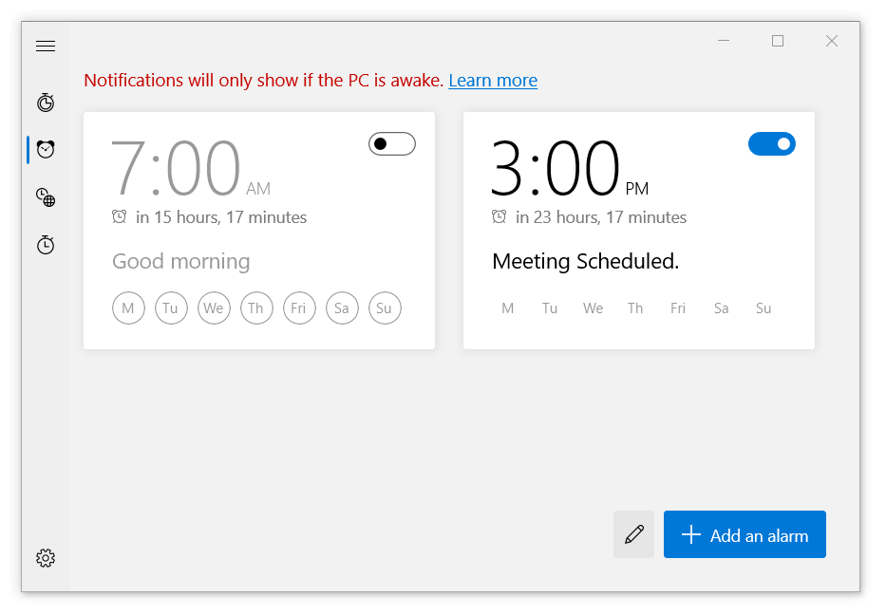Screen dimensions: 886x615
Task: Follow the Learn more link
Action: 493,80
